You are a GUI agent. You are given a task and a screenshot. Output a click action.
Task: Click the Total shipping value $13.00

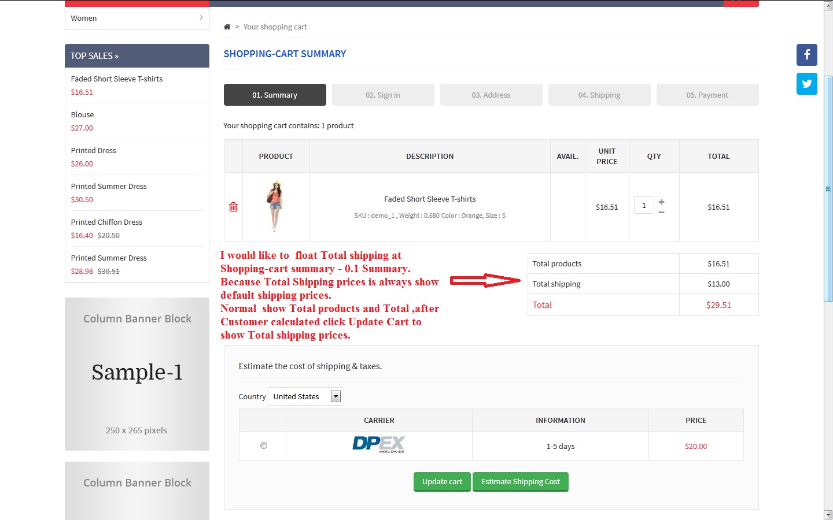pyautogui.click(x=718, y=284)
